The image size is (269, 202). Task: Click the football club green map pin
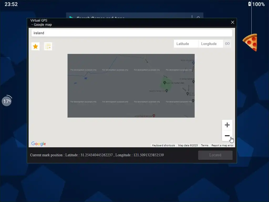coord(164,83)
